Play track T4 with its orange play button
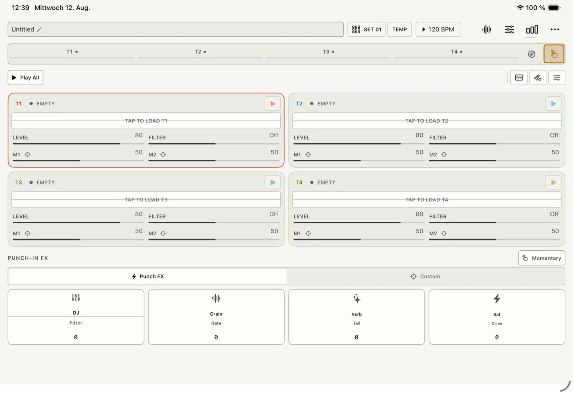This screenshot has width=573, height=394. (x=553, y=183)
